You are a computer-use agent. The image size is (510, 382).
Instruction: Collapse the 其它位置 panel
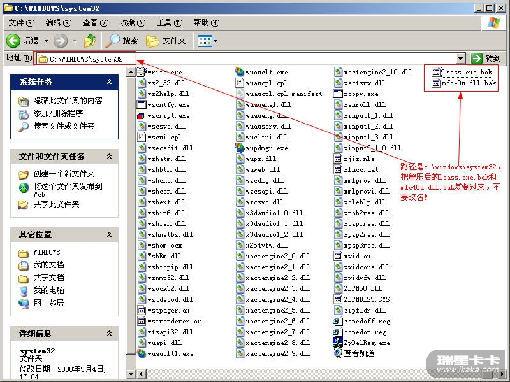109,234
